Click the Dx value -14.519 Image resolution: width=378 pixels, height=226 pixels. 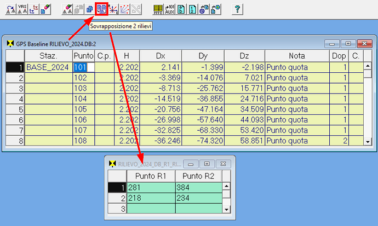161,98
